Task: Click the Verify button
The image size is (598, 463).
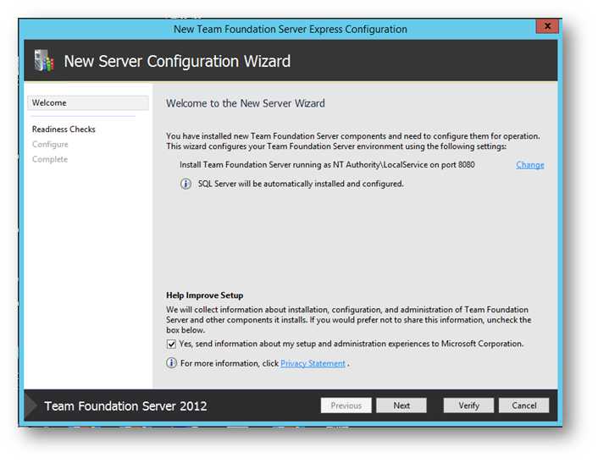Action: click(x=468, y=405)
